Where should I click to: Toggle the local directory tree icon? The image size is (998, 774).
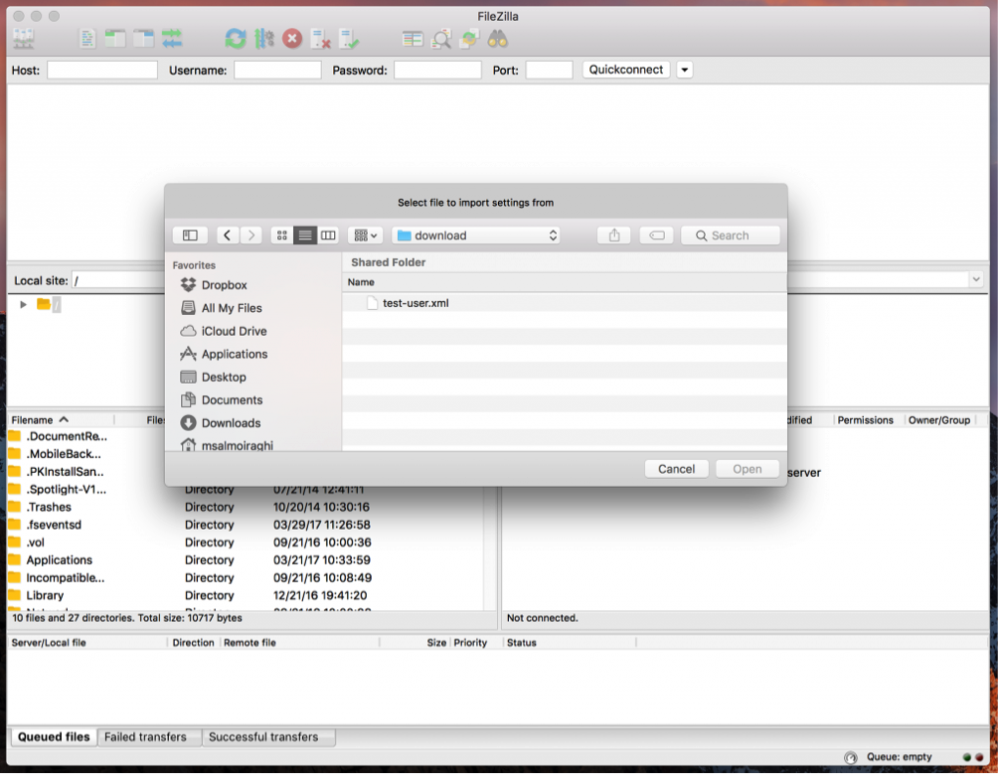(x=115, y=40)
